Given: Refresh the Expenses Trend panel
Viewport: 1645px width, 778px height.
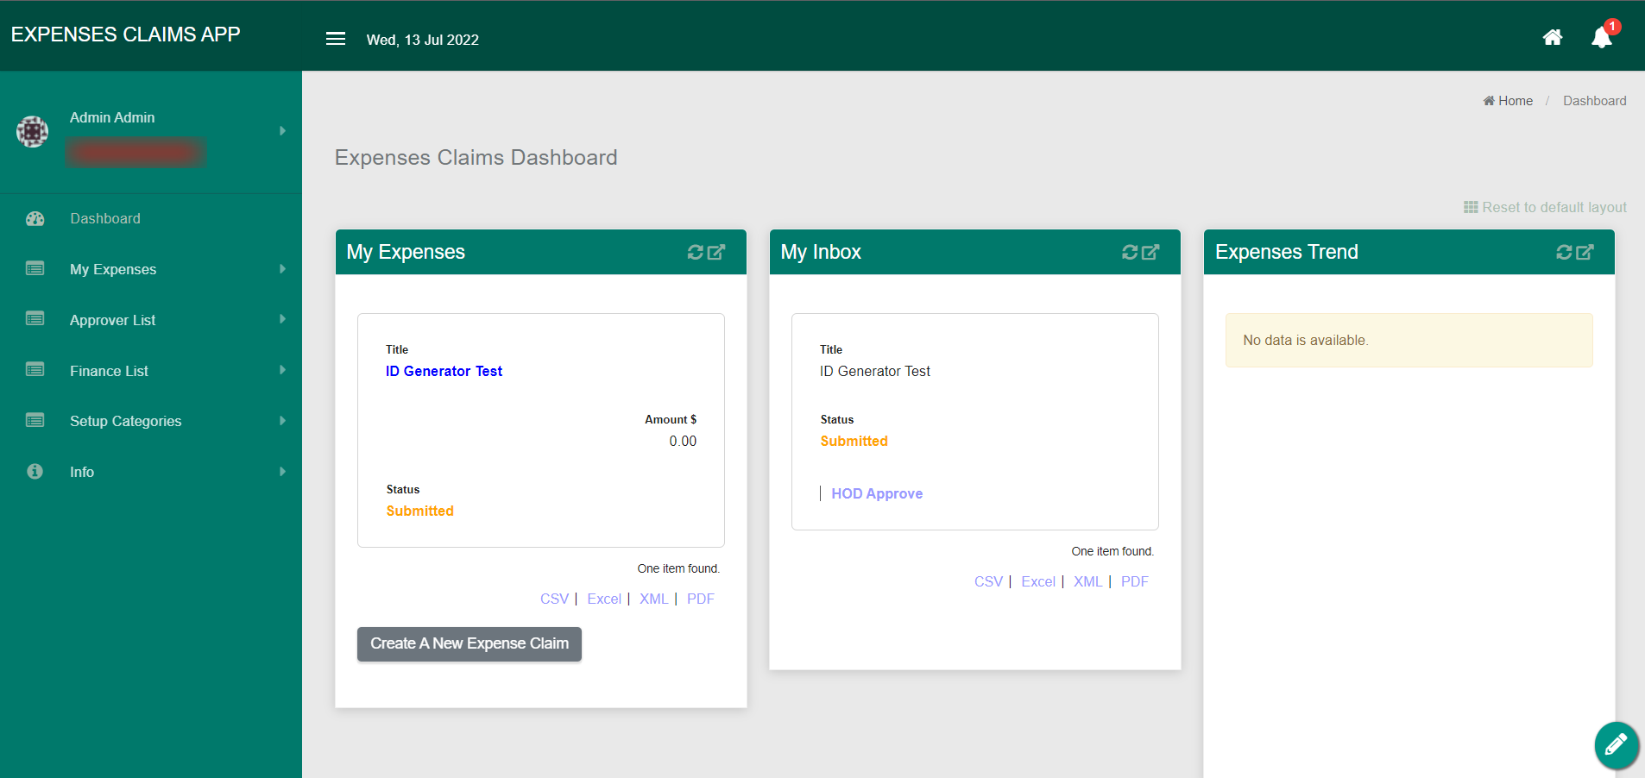Looking at the screenshot, I should (1563, 252).
